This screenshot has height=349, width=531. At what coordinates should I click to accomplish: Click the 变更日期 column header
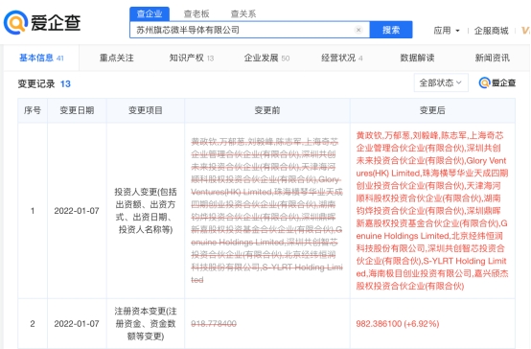point(77,110)
